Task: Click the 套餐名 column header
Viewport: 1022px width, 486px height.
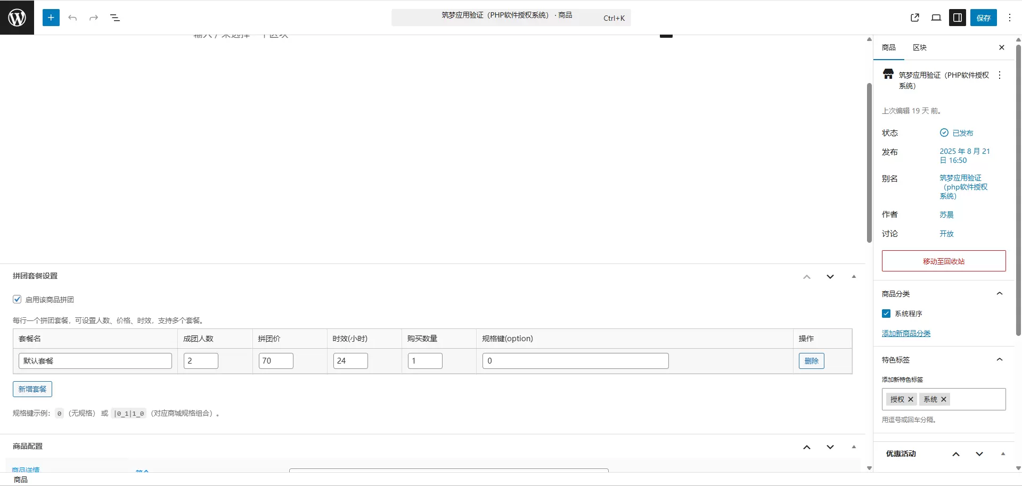Action: click(x=30, y=339)
